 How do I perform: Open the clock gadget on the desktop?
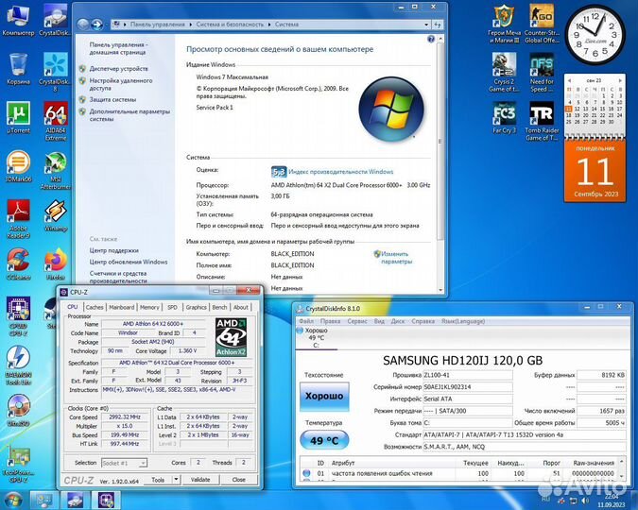(x=595, y=35)
